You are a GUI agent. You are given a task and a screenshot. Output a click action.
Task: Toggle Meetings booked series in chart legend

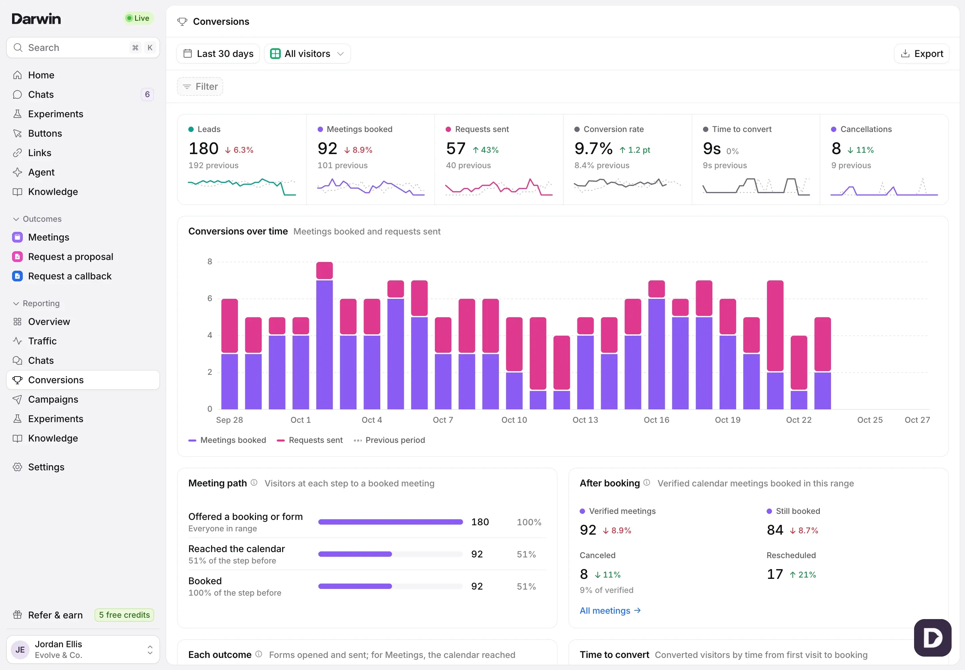[227, 440]
